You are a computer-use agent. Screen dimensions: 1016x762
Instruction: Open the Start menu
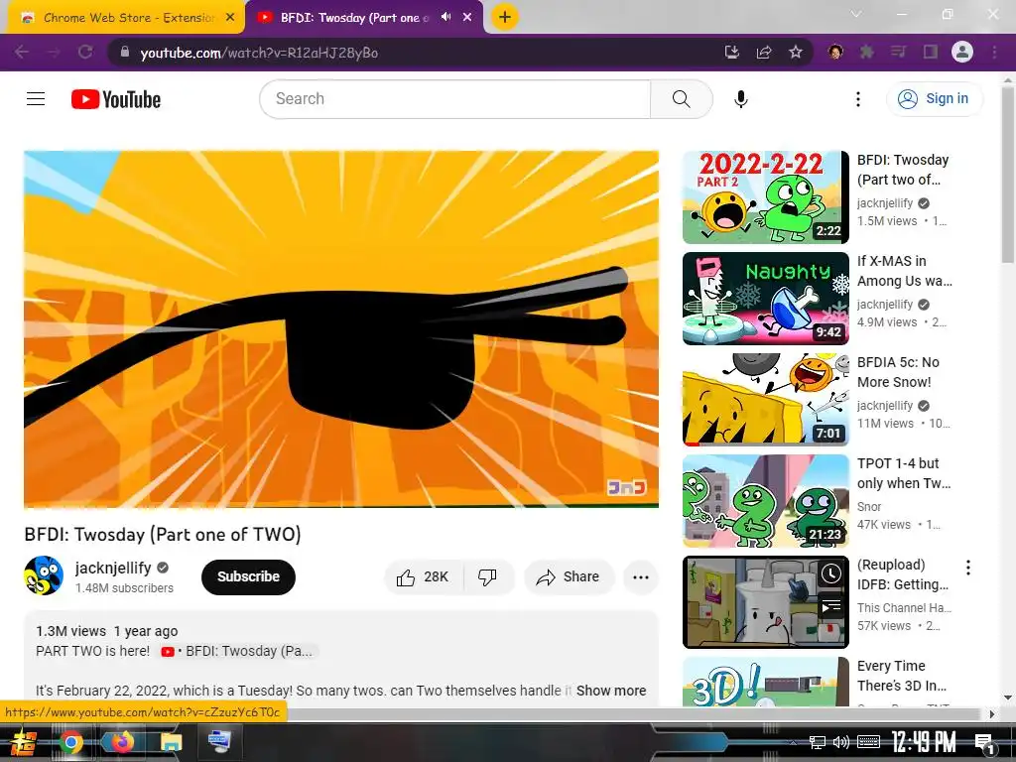[x=24, y=742]
